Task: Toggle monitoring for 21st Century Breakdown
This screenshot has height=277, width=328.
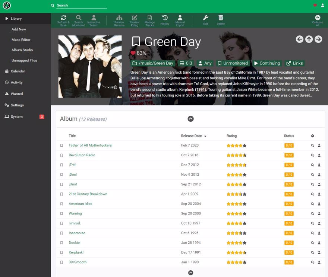Action: (x=61, y=194)
